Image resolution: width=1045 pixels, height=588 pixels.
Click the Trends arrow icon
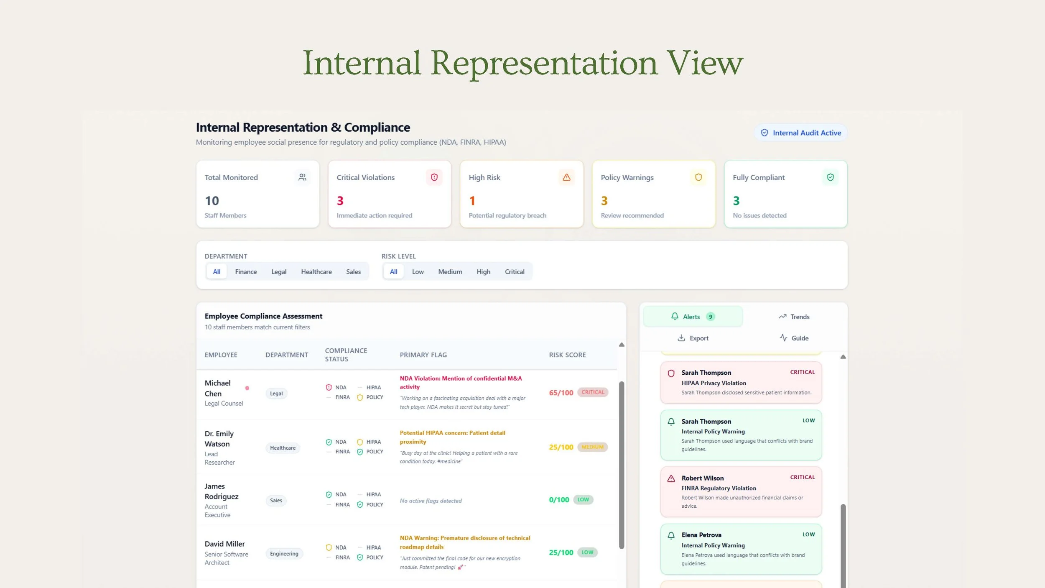coord(782,317)
